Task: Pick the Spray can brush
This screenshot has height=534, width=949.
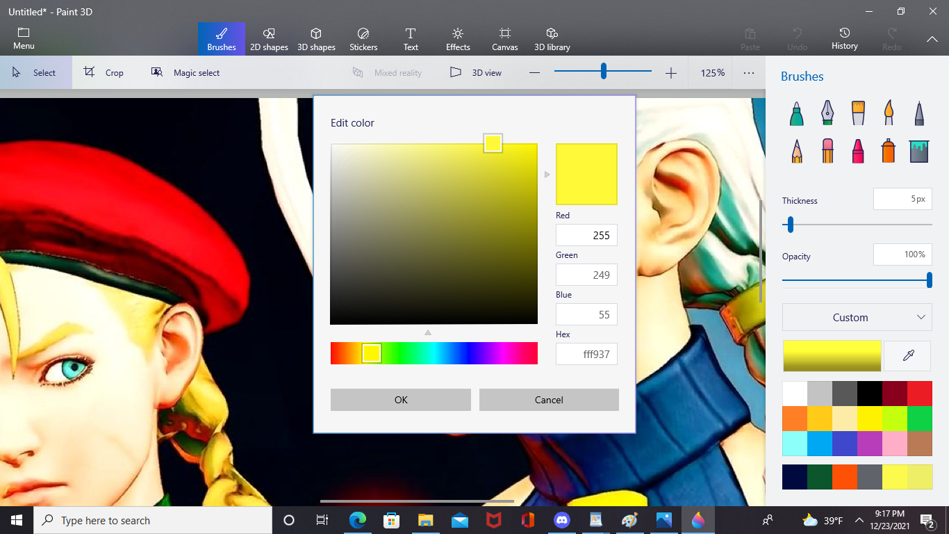Action: 888,150
